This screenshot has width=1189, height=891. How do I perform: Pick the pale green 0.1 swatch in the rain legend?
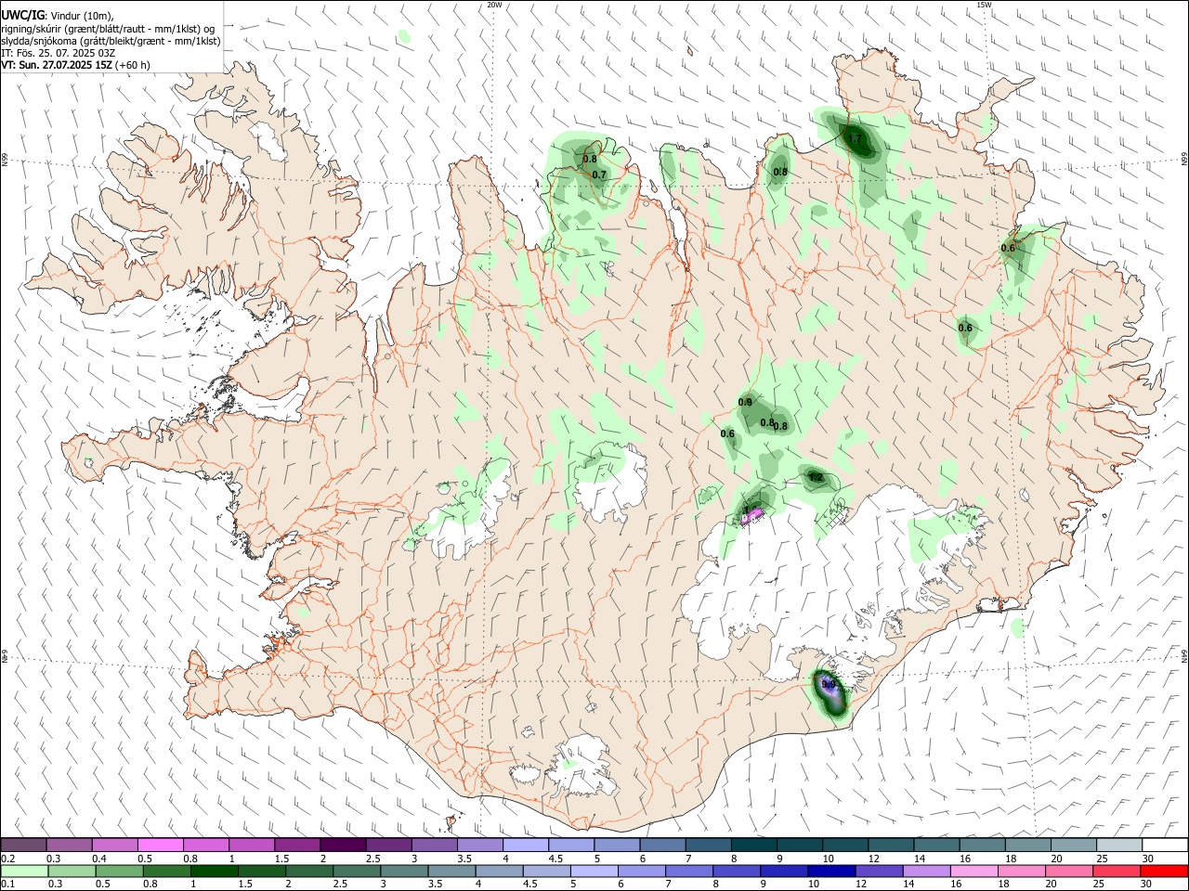pyautogui.click(x=24, y=871)
